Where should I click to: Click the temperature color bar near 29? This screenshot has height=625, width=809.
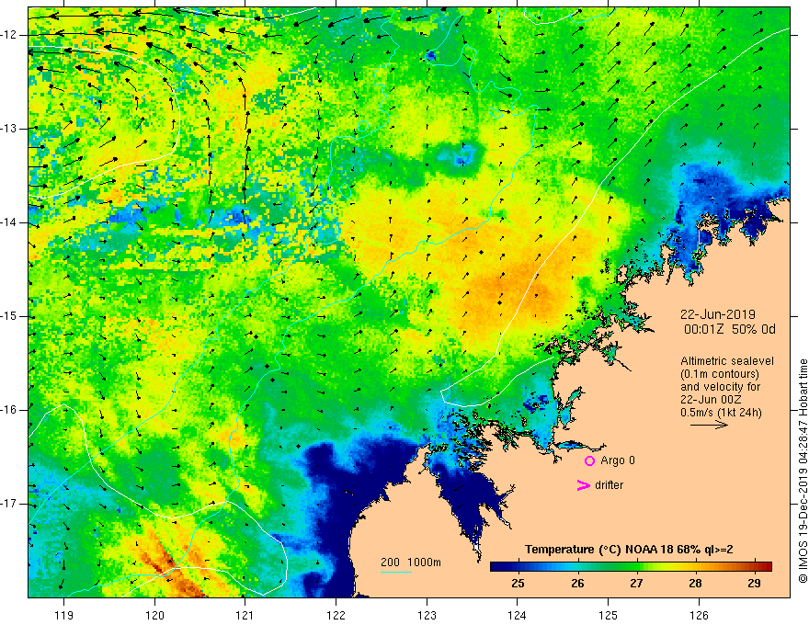pyautogui.click(x=755, y=567)
